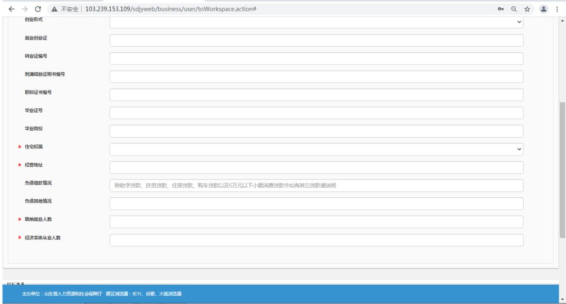Click the scrollbar down arrow
This screenshot has width=566, height=304.
pos(562,299)
